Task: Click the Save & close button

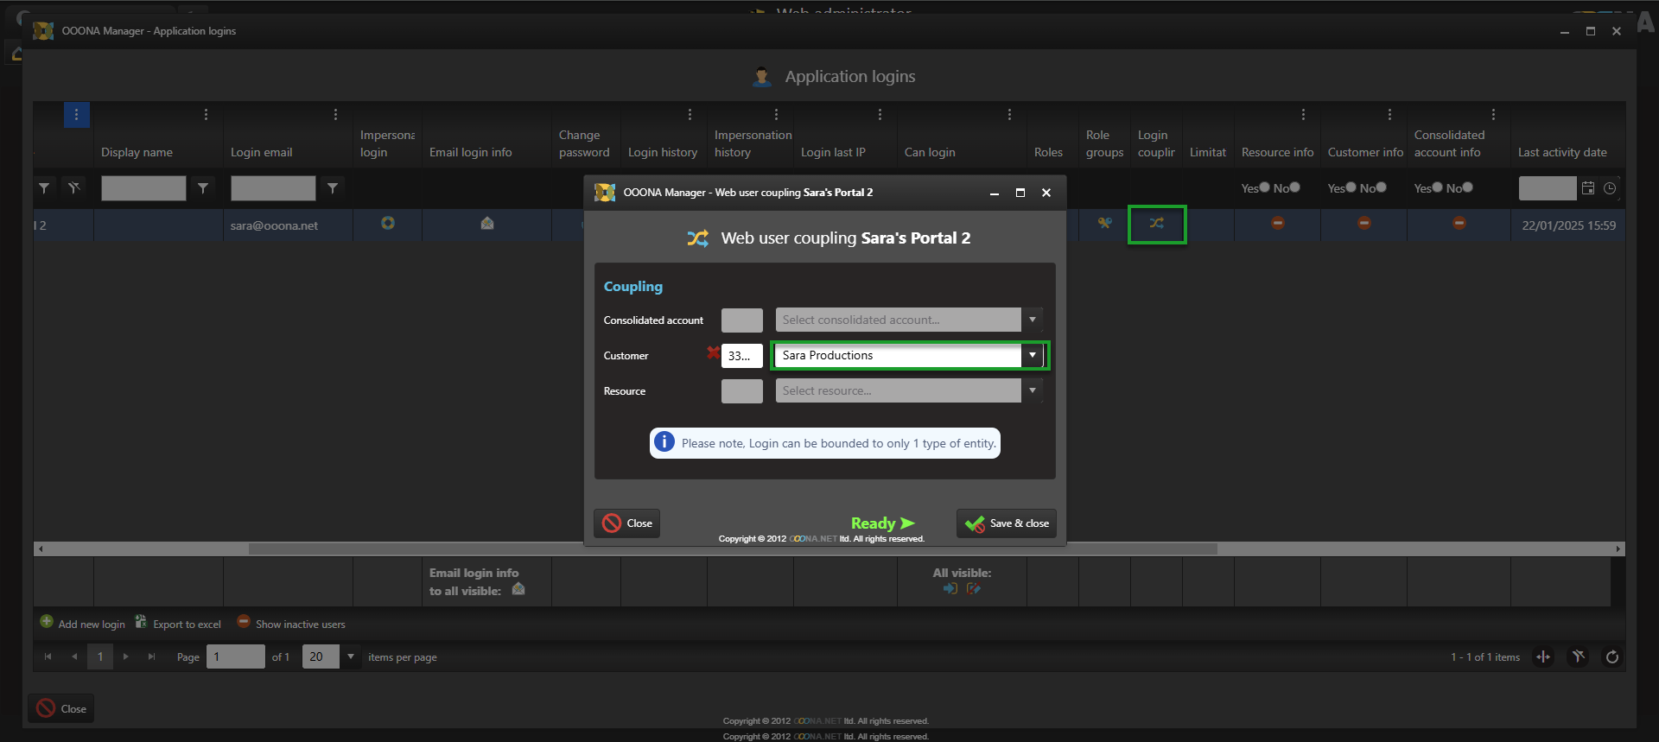Action: point(1007,523)
